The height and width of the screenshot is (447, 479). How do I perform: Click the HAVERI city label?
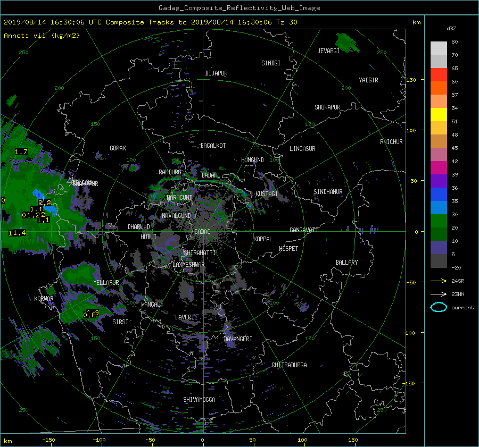click(185, 318)
